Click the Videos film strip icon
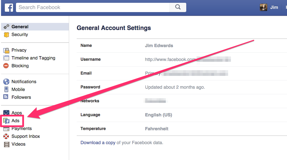Image resolution: width=287 pixels, height=160 pixels. [x=6, y=144]
